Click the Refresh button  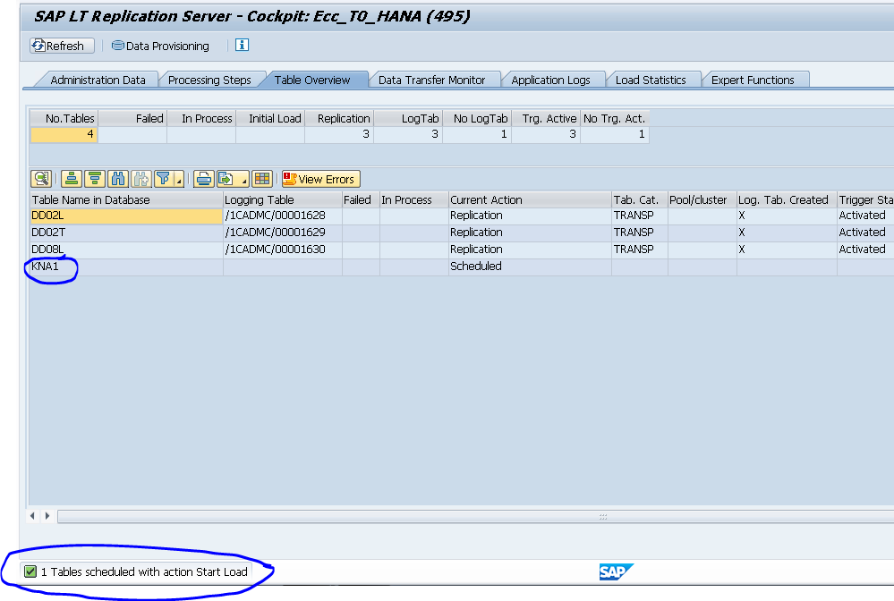pyautogui.click(x=61, y=46)
